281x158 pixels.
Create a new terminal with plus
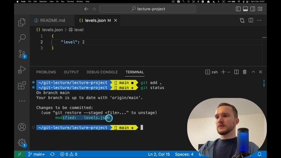[223, 72]
